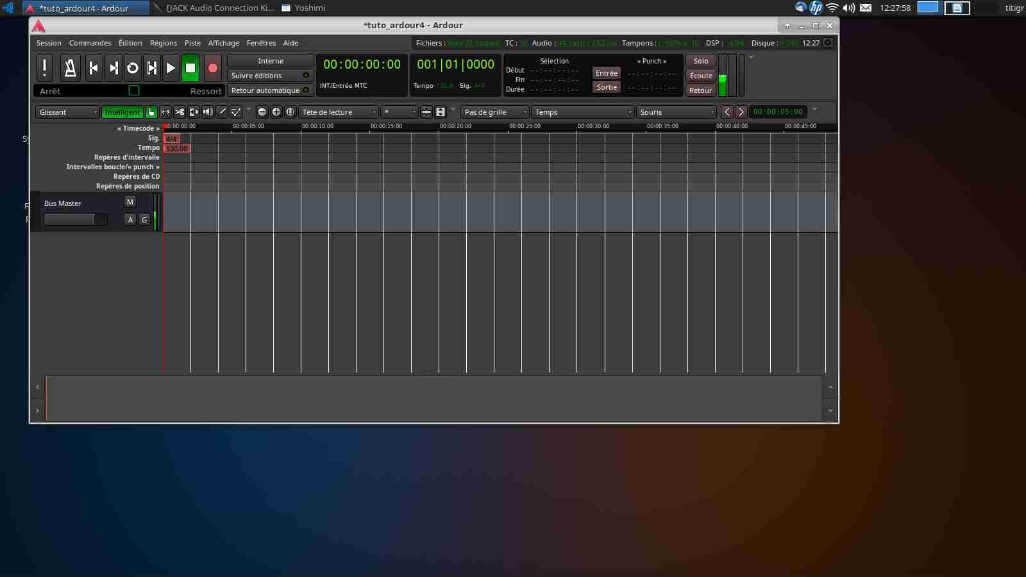Toggle the metronome click

71,68
